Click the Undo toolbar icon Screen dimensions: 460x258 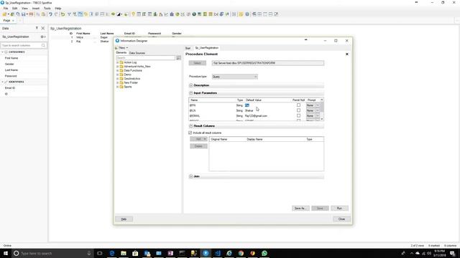[50, 14]
